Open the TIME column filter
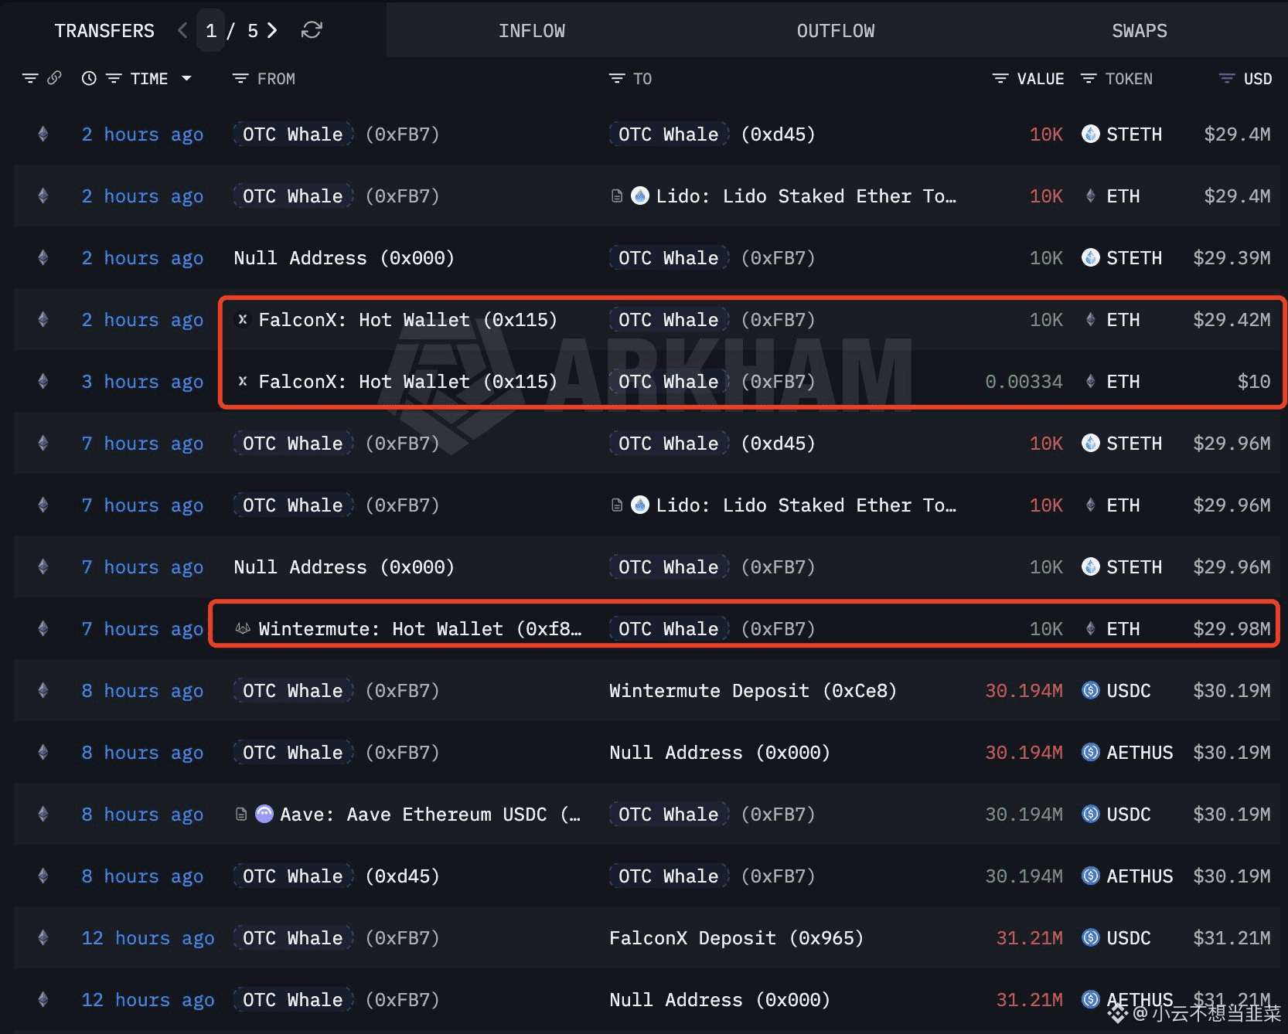The width and height of the screenshot is (1288, 1034). click(114, 78)
